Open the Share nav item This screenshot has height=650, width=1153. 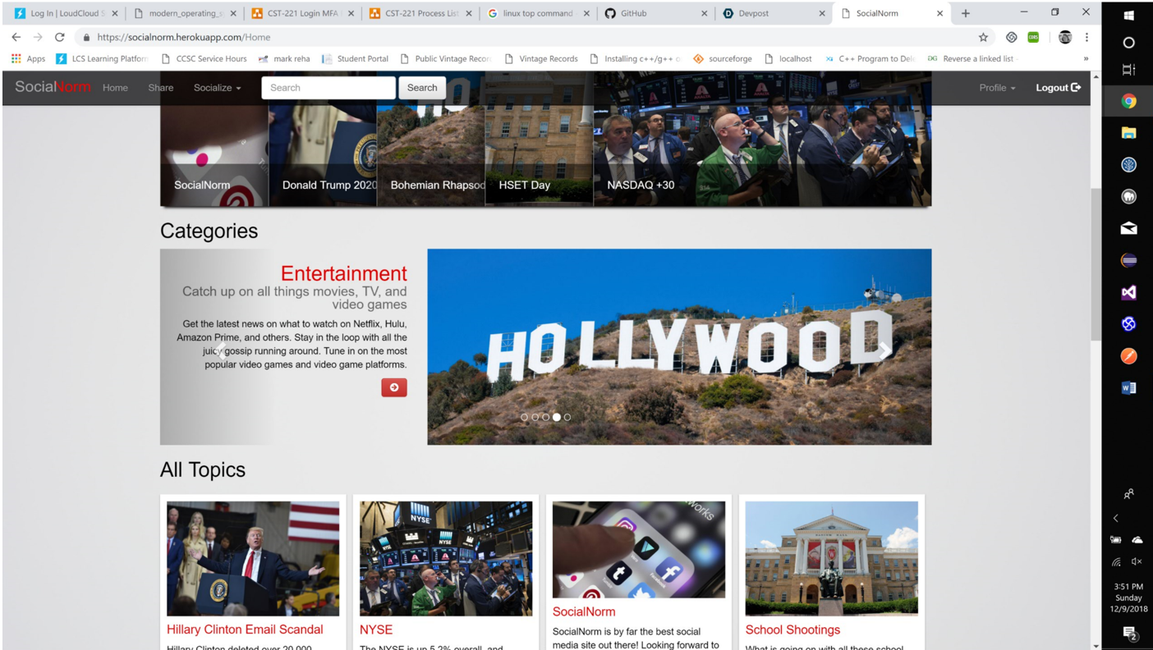[x=160, y=88]
